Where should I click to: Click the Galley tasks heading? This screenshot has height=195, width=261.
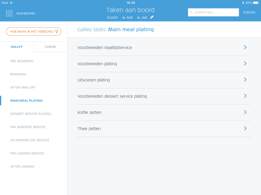pyautogui.click(x=115, y=30)
